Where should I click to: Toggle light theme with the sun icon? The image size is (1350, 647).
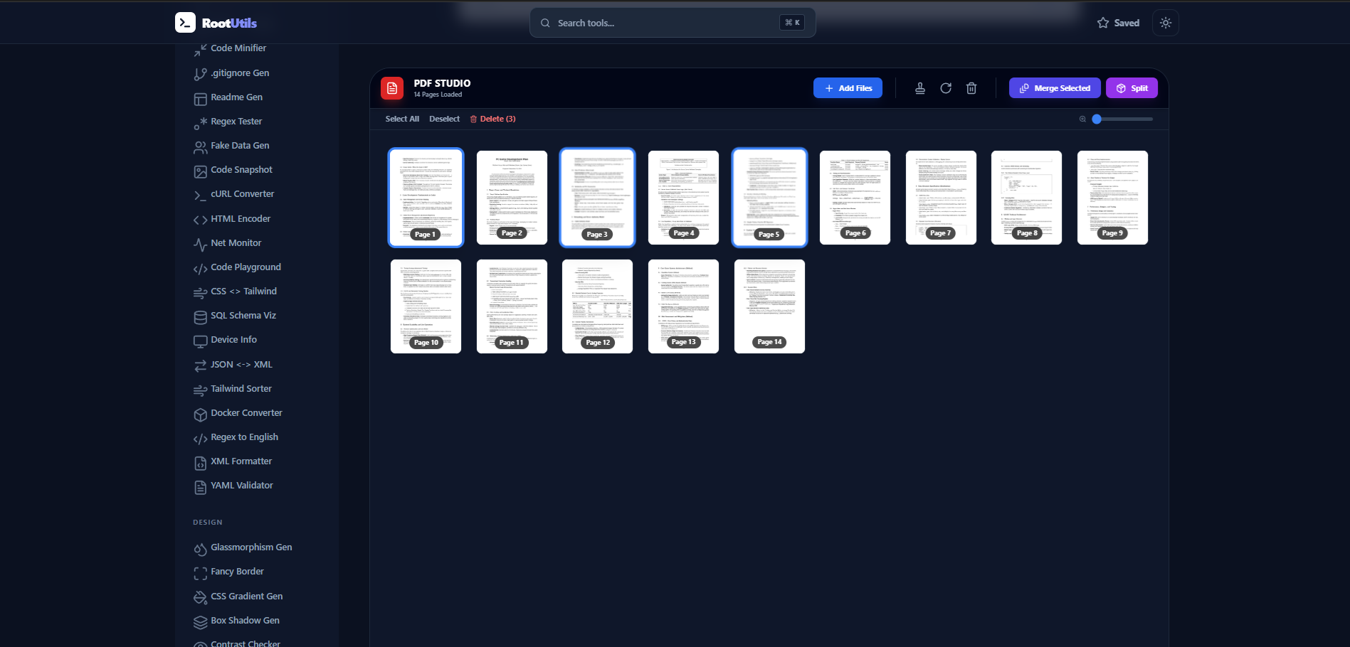click(1165, 22)
